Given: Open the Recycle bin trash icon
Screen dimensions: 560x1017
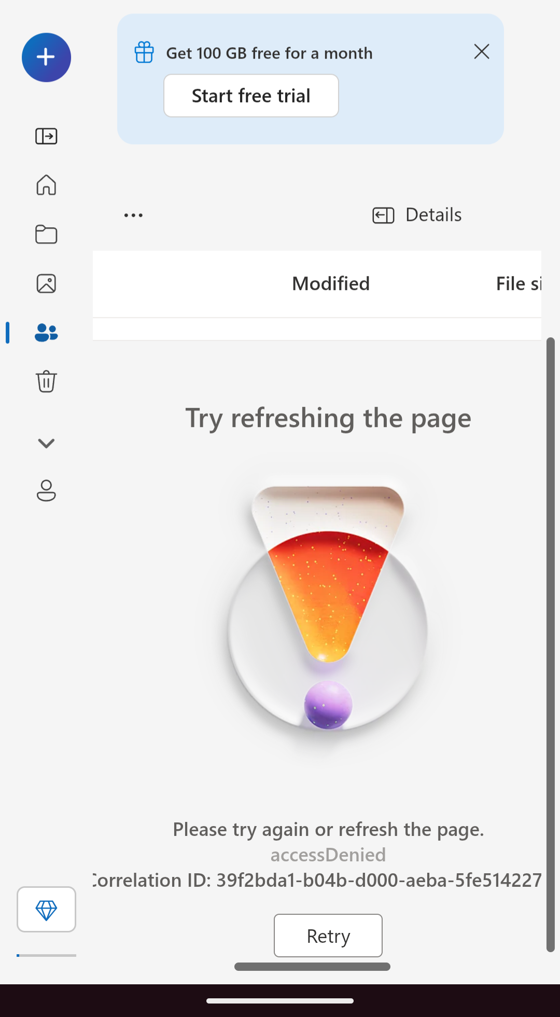Looking at the screenshot, I should pos(46,381).
